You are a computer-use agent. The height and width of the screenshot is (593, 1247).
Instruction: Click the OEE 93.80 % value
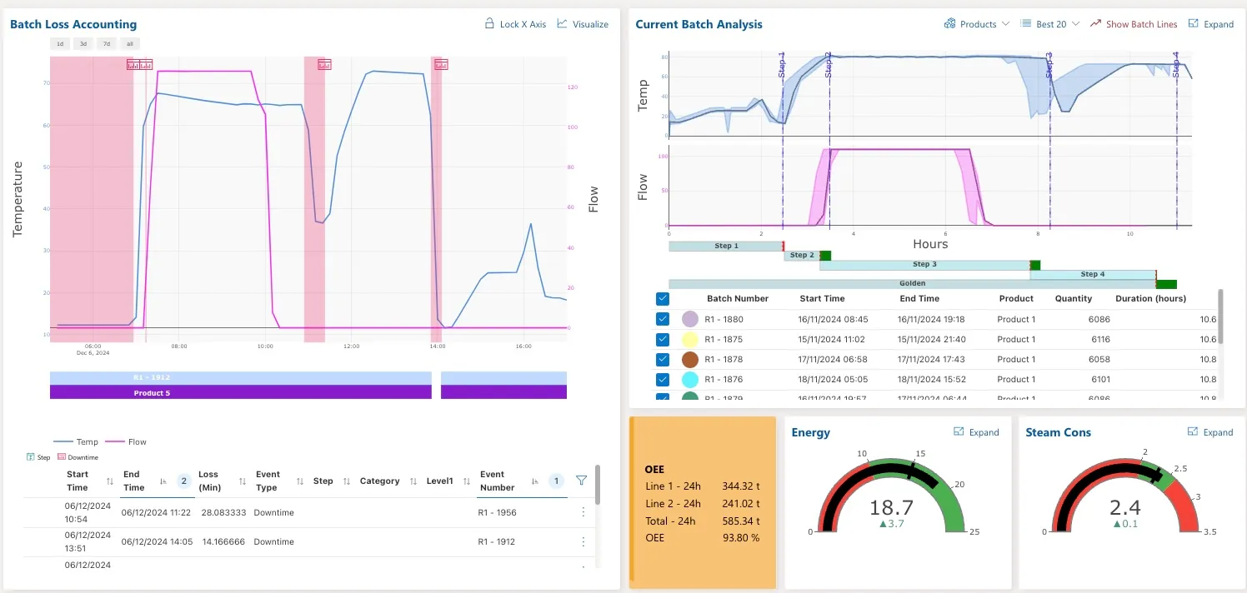point(740,538)
